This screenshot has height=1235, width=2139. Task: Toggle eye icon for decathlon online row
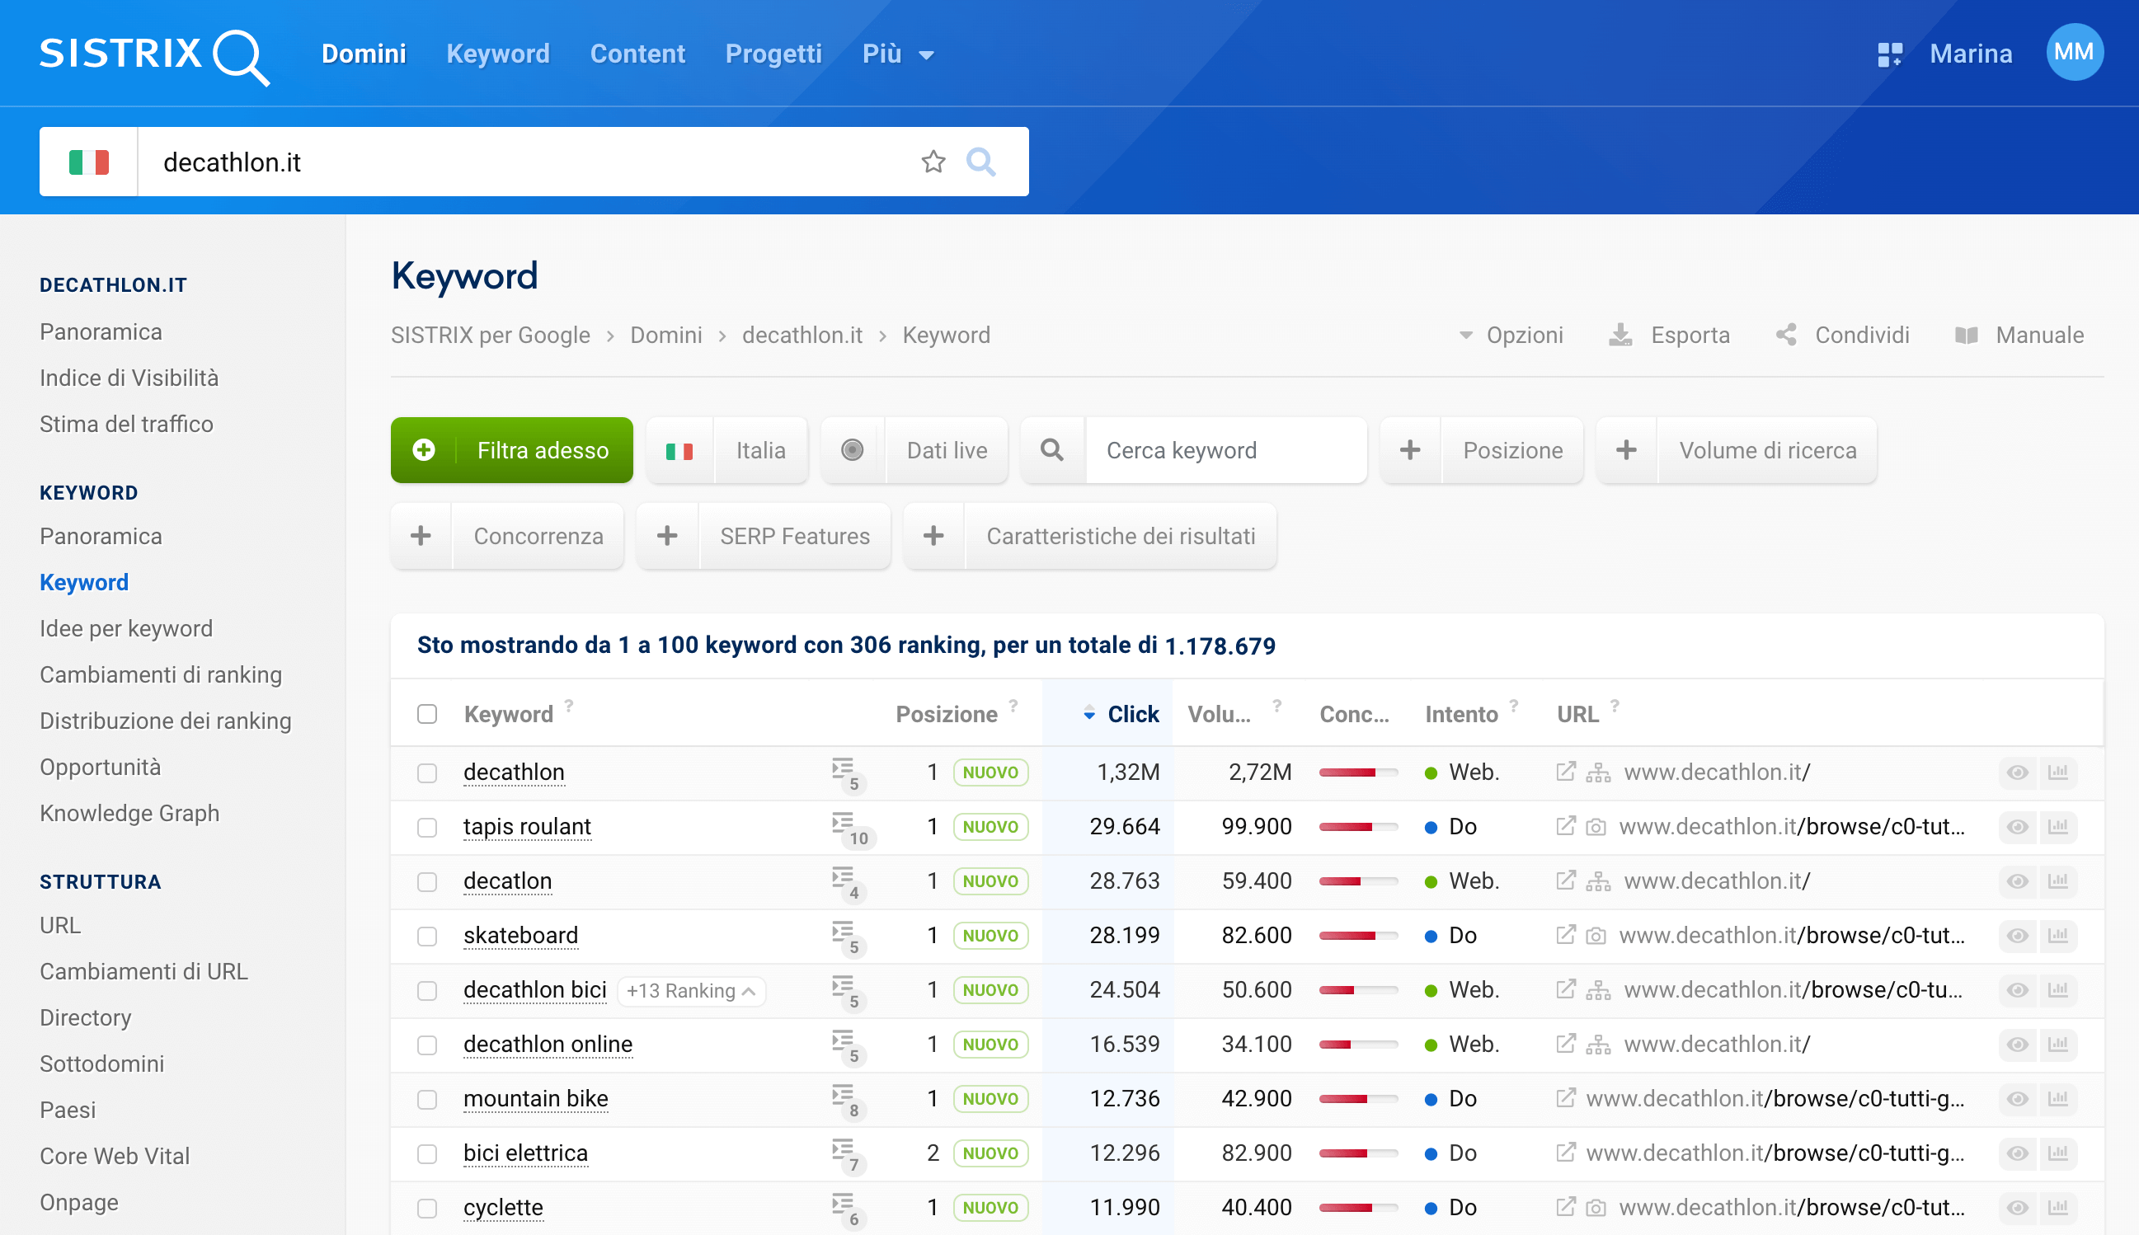(2018, 1045)
